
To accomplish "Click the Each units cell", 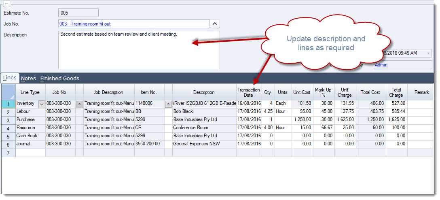I will [x=283, y=104].
